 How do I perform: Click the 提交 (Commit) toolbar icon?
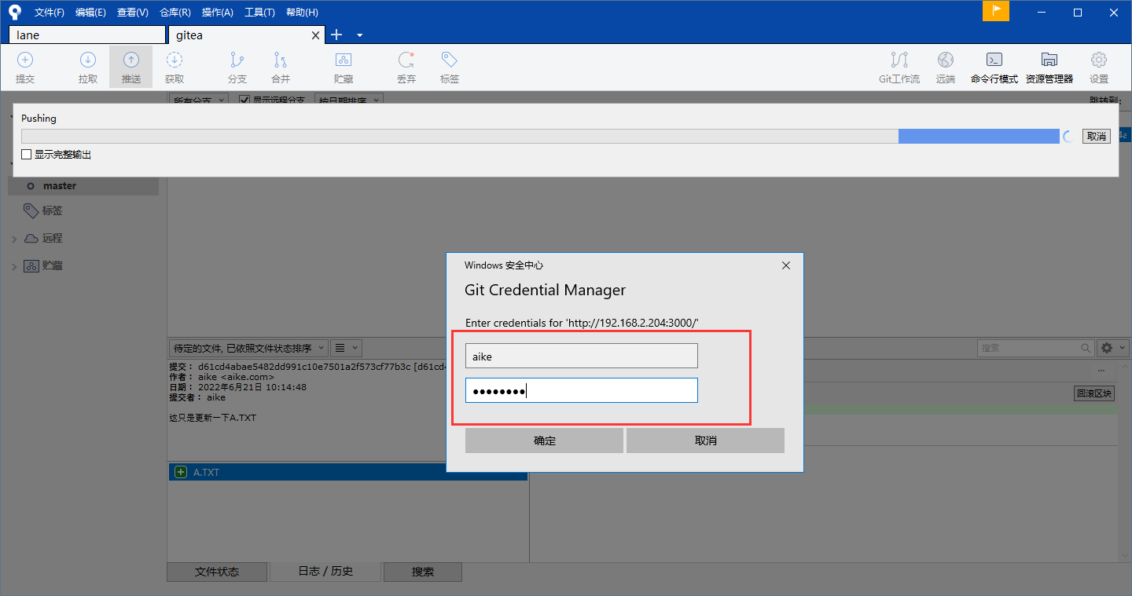(25, 68)
